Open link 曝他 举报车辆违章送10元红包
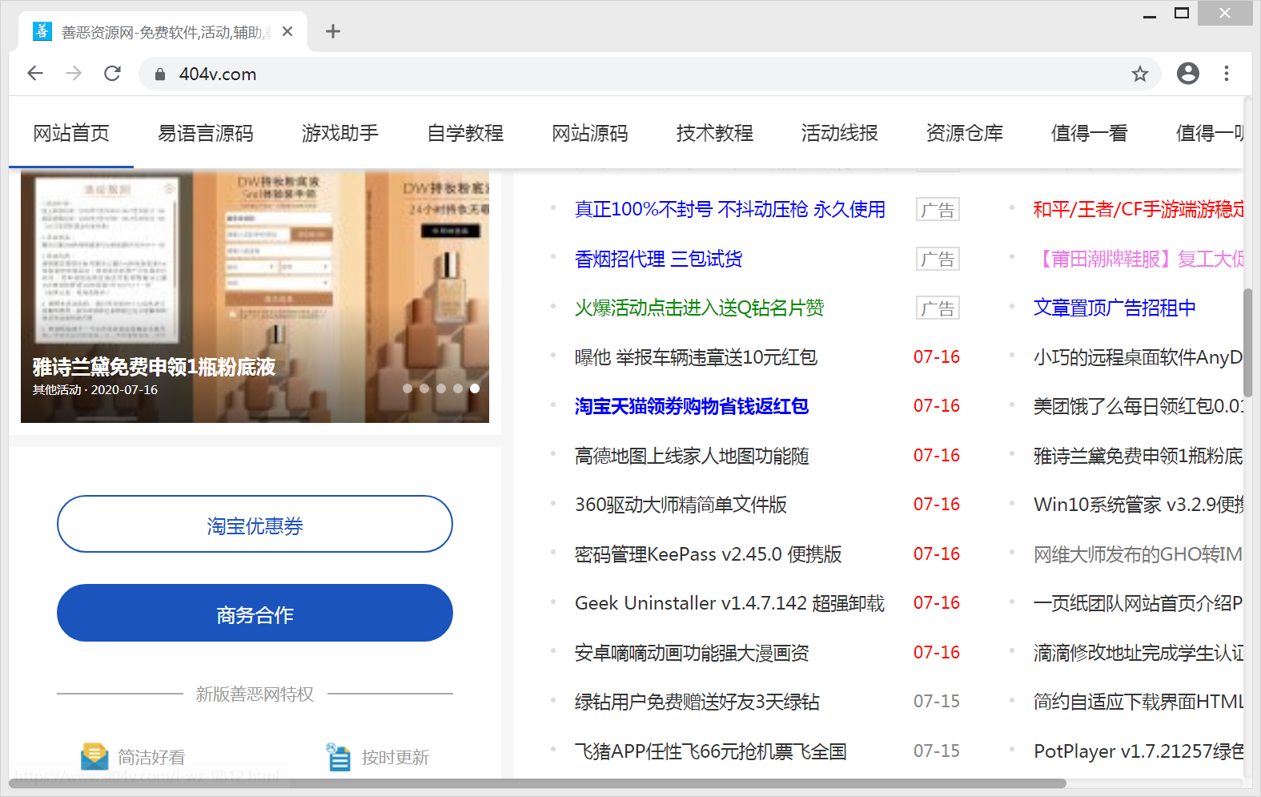 [x=696, y=357]
